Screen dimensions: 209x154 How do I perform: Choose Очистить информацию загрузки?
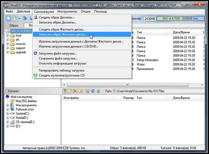tap(82, 63)
